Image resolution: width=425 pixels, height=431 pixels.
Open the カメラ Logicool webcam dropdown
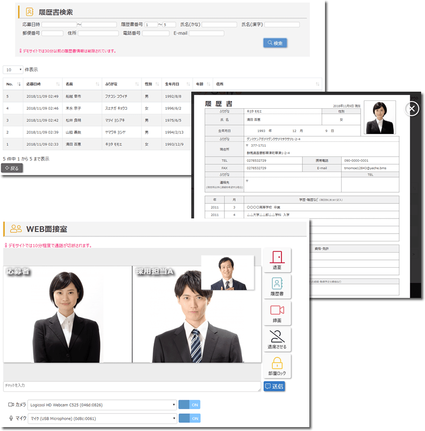click(102, 405)
